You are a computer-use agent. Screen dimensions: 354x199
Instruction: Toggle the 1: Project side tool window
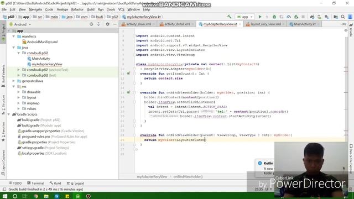(3, 32)
